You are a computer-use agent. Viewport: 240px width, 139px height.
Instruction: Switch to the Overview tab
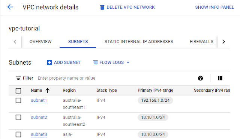pyautogui.click(x=40, y=42)
